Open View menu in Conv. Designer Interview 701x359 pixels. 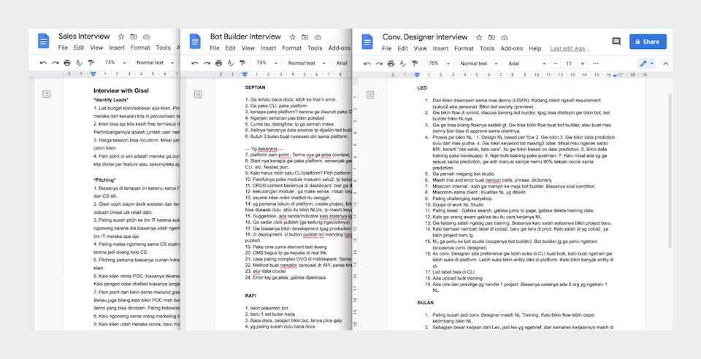421,48
